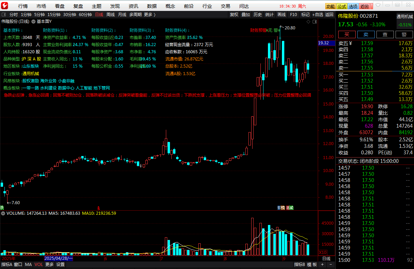Click the 统计 toolbar button
Screen dimensions: 414x269
click(x=270, y=15)
